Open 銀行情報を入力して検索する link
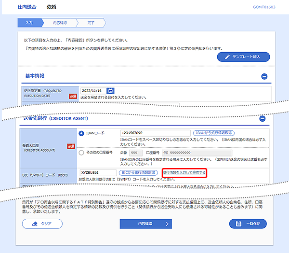This screenshot has width=289, height=253. (184, 172)
